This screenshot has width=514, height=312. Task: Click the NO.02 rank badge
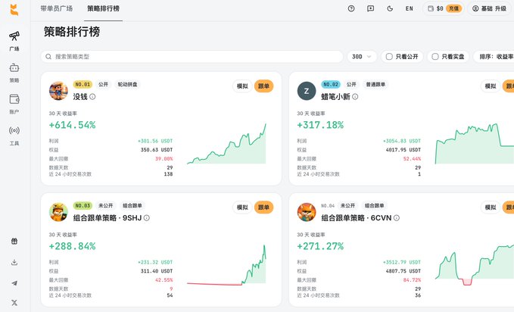331,85
